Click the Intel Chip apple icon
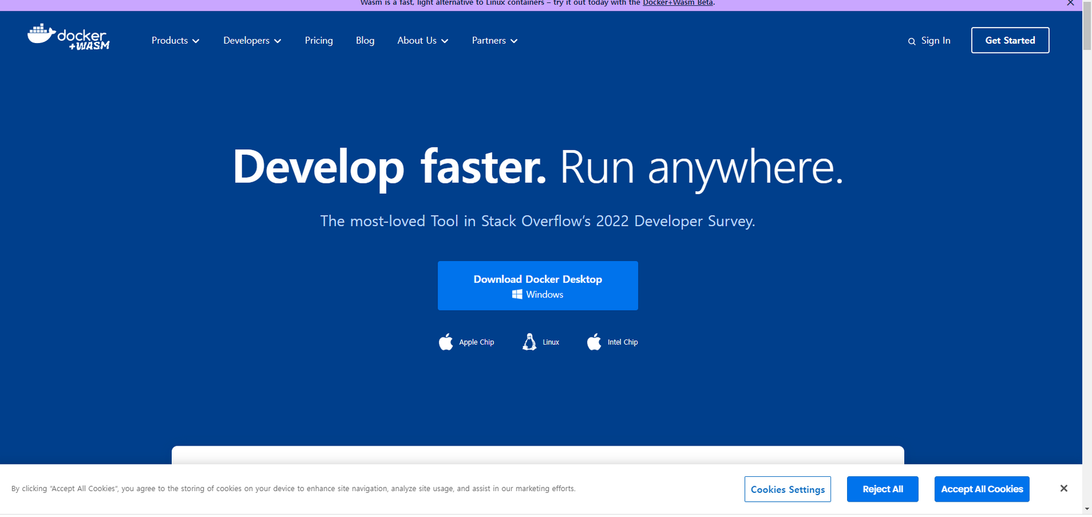The image size is (1092, 517). (594, 342)
